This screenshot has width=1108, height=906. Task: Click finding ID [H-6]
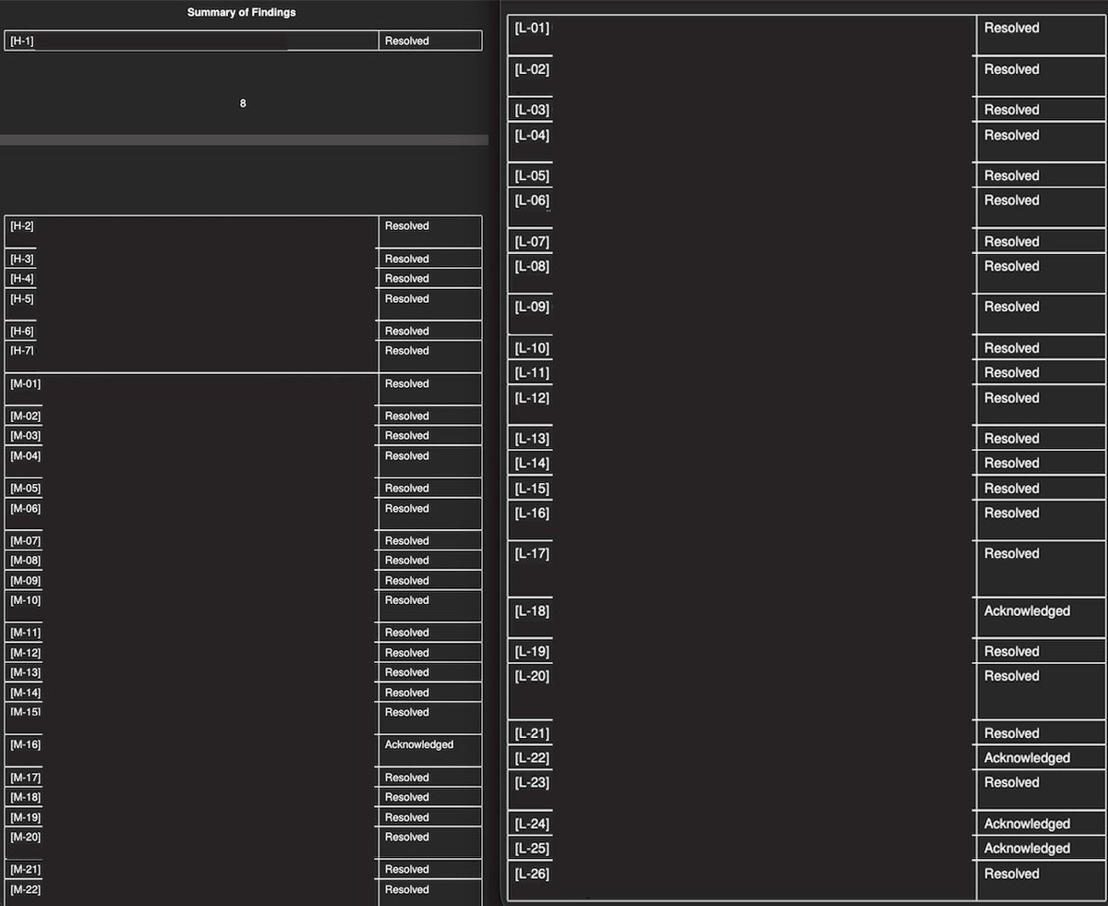pos(22,332)
